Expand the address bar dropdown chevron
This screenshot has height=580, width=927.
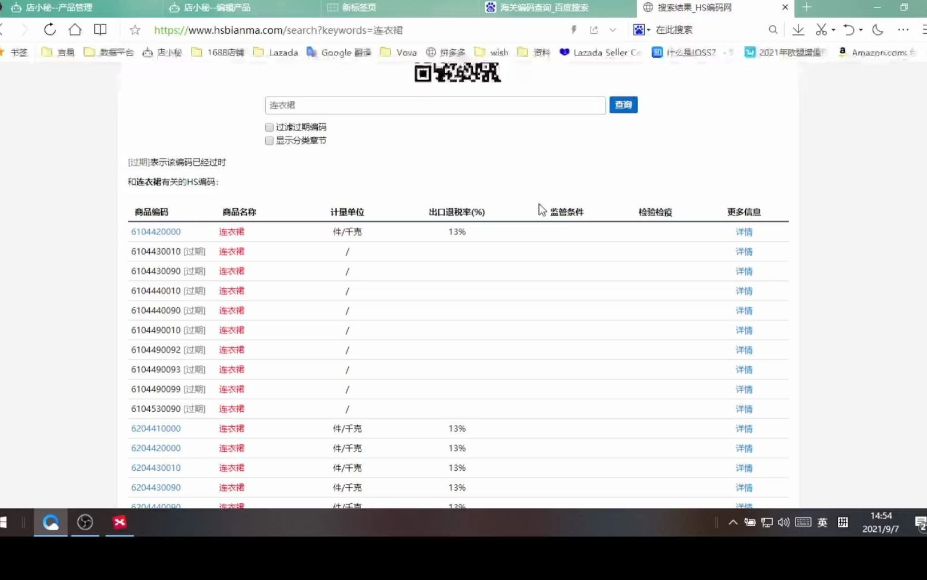(x=613, y=30)
